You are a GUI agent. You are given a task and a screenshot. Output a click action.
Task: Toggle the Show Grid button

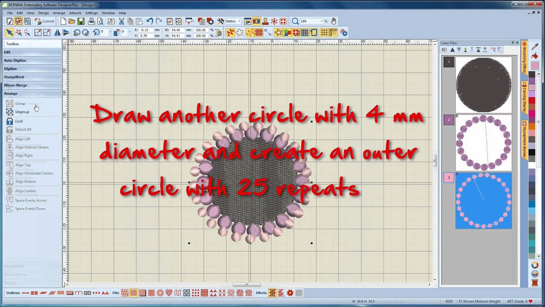324,32
